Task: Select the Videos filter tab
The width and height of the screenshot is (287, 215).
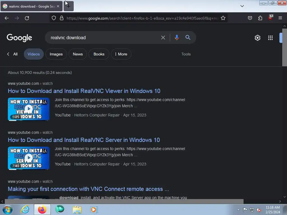Action: pos(34,54)
